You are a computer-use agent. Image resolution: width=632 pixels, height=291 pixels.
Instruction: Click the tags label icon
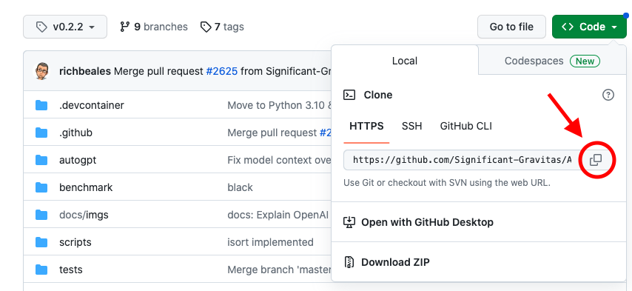click(206, 27)
